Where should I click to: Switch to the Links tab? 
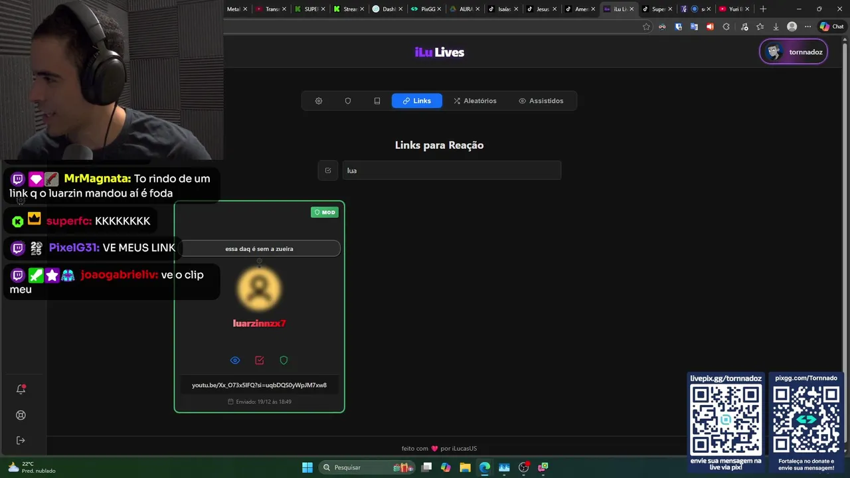point(417,101)
